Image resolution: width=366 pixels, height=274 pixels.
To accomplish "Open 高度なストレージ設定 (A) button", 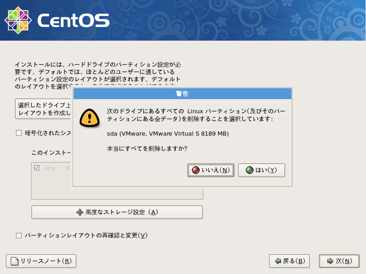I will point(117,212).
